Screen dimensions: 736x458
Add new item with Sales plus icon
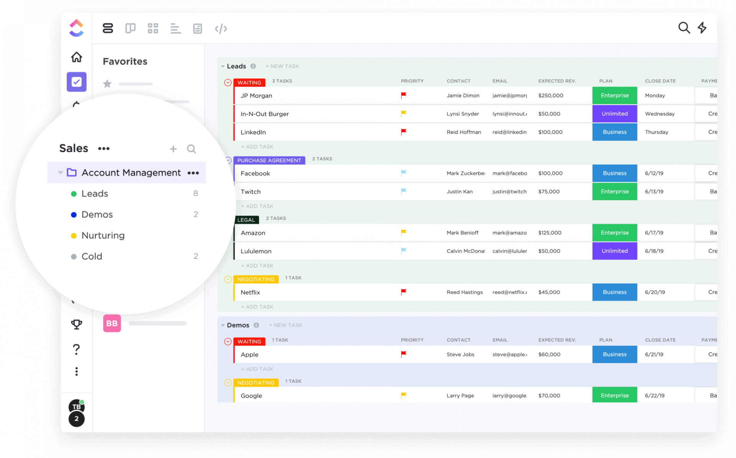point(173,149)
